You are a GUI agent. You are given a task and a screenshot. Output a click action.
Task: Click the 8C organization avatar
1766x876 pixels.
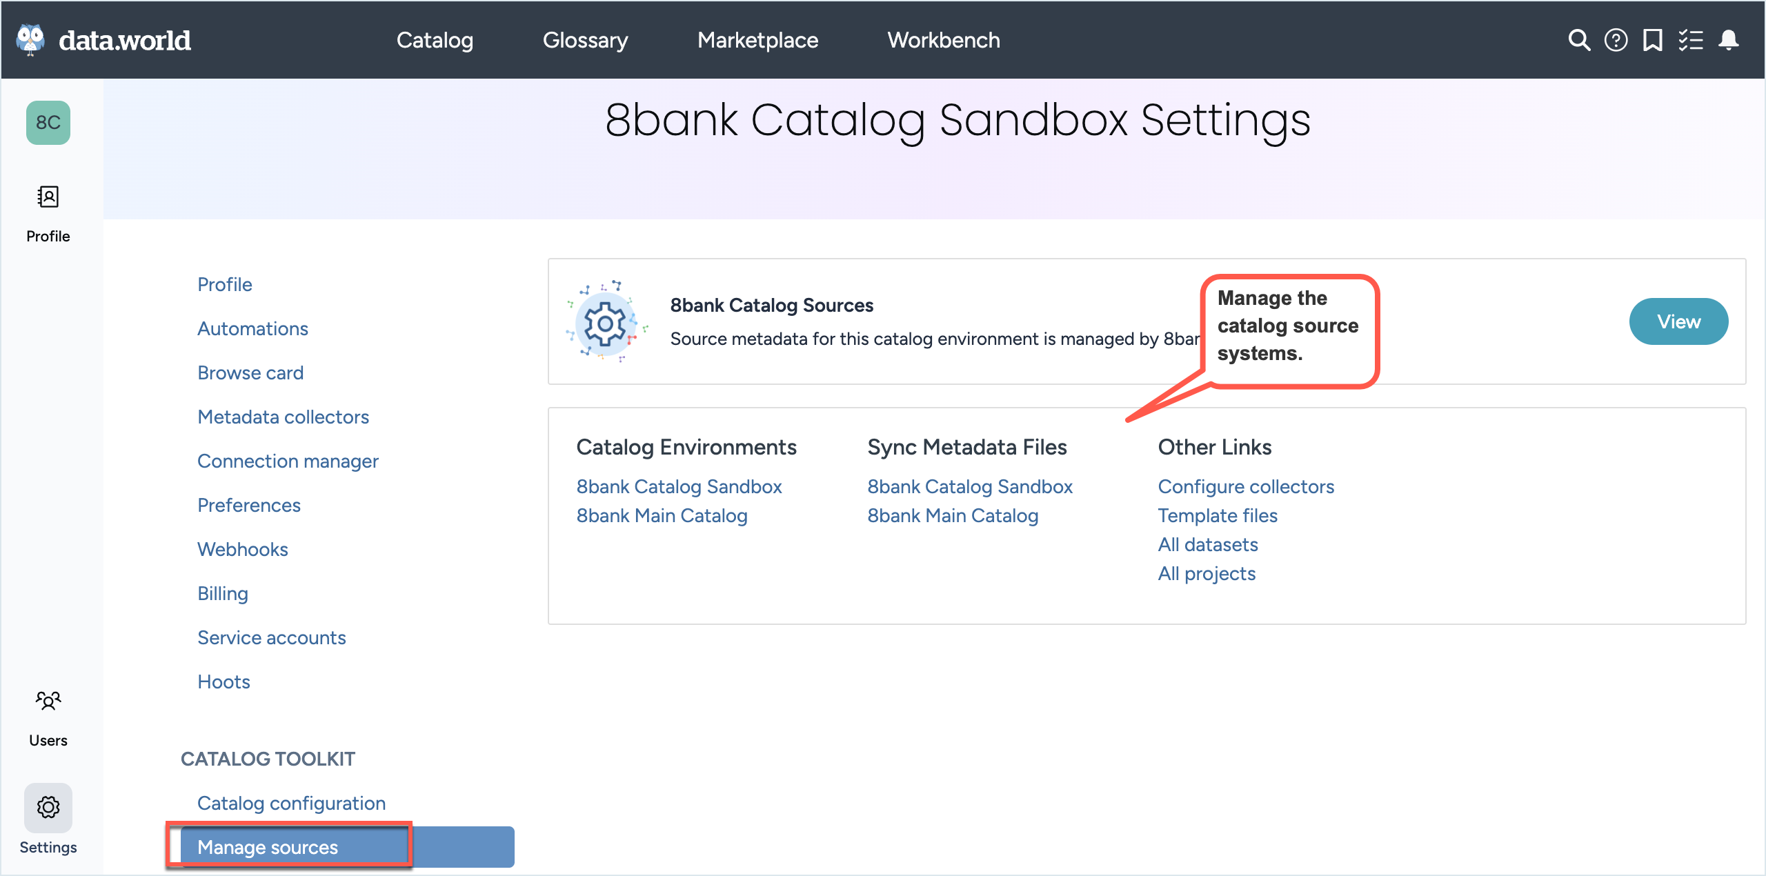pos(48,123)
